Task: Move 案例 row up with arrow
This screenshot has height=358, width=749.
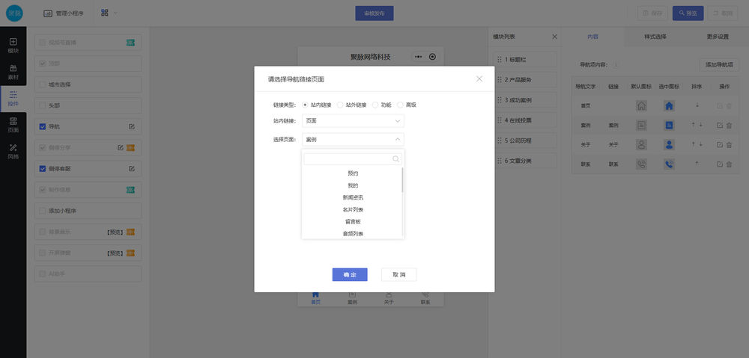Action: click(x=693, y=125)
